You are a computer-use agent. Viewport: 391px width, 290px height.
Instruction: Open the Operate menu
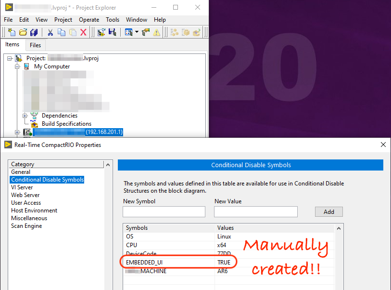89,20
